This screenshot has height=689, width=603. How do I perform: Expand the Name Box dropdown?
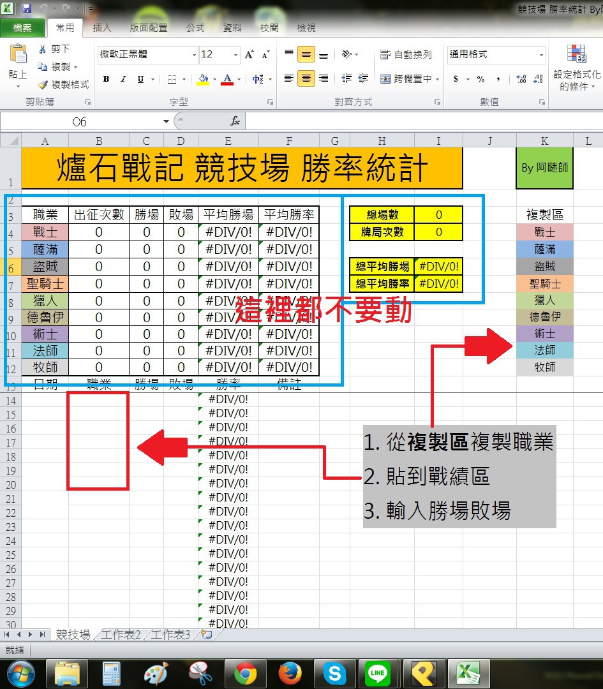pos(166,121)
